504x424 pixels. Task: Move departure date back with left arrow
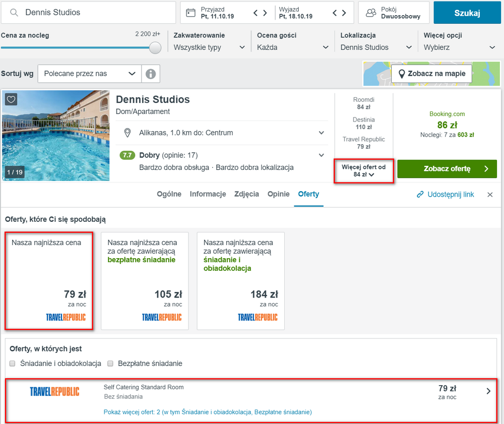coord(335,13)
